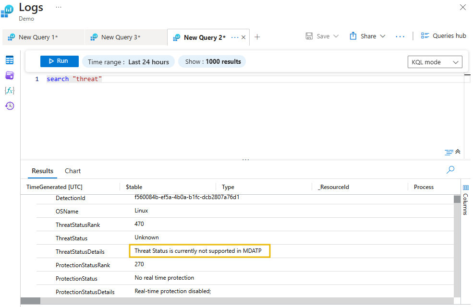Screen dimensions: 473x307
Task: Select ThreatStatusRank value 470
Action: [139, 224]
